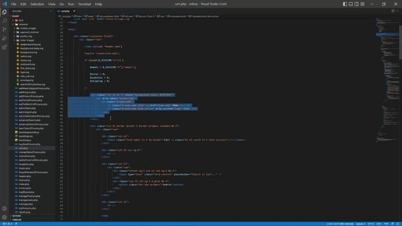Expand the mobile_images folder
The width and height of the screenshot is (402, 226).
28,28
